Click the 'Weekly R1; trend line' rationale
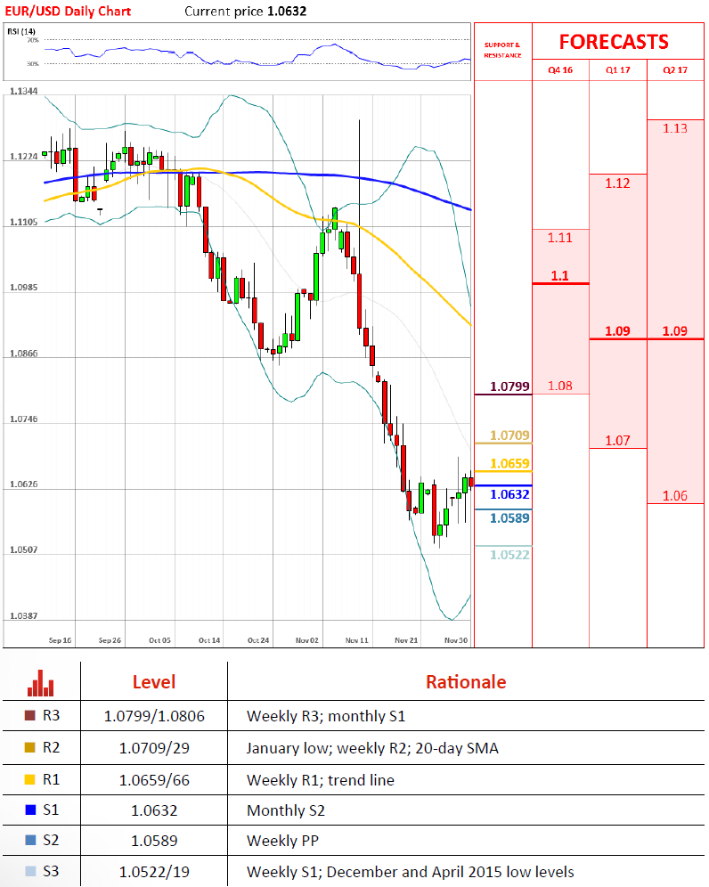Viewport: 709px width, 887px height. tap(321, 781)
